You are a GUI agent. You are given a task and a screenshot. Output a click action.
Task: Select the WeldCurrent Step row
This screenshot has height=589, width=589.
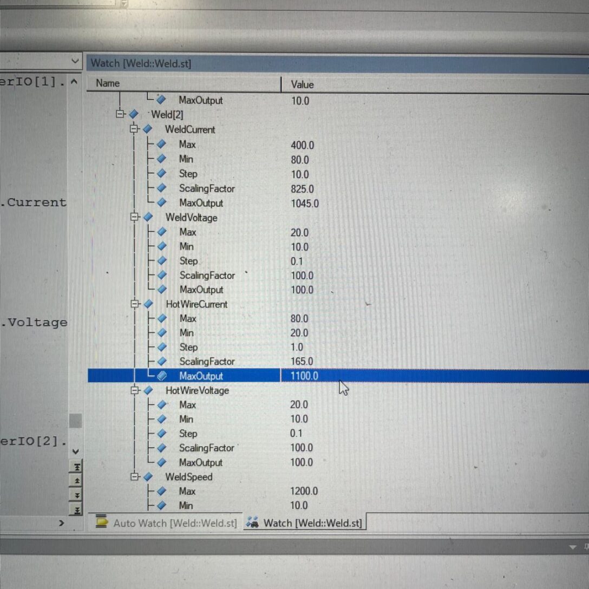click(x=338, y=174)
